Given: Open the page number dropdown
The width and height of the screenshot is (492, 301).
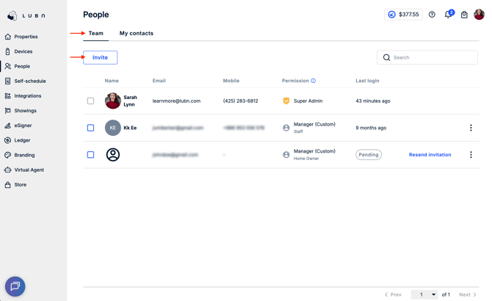Looking at the screenshot, I should click(x=424, y=294).
